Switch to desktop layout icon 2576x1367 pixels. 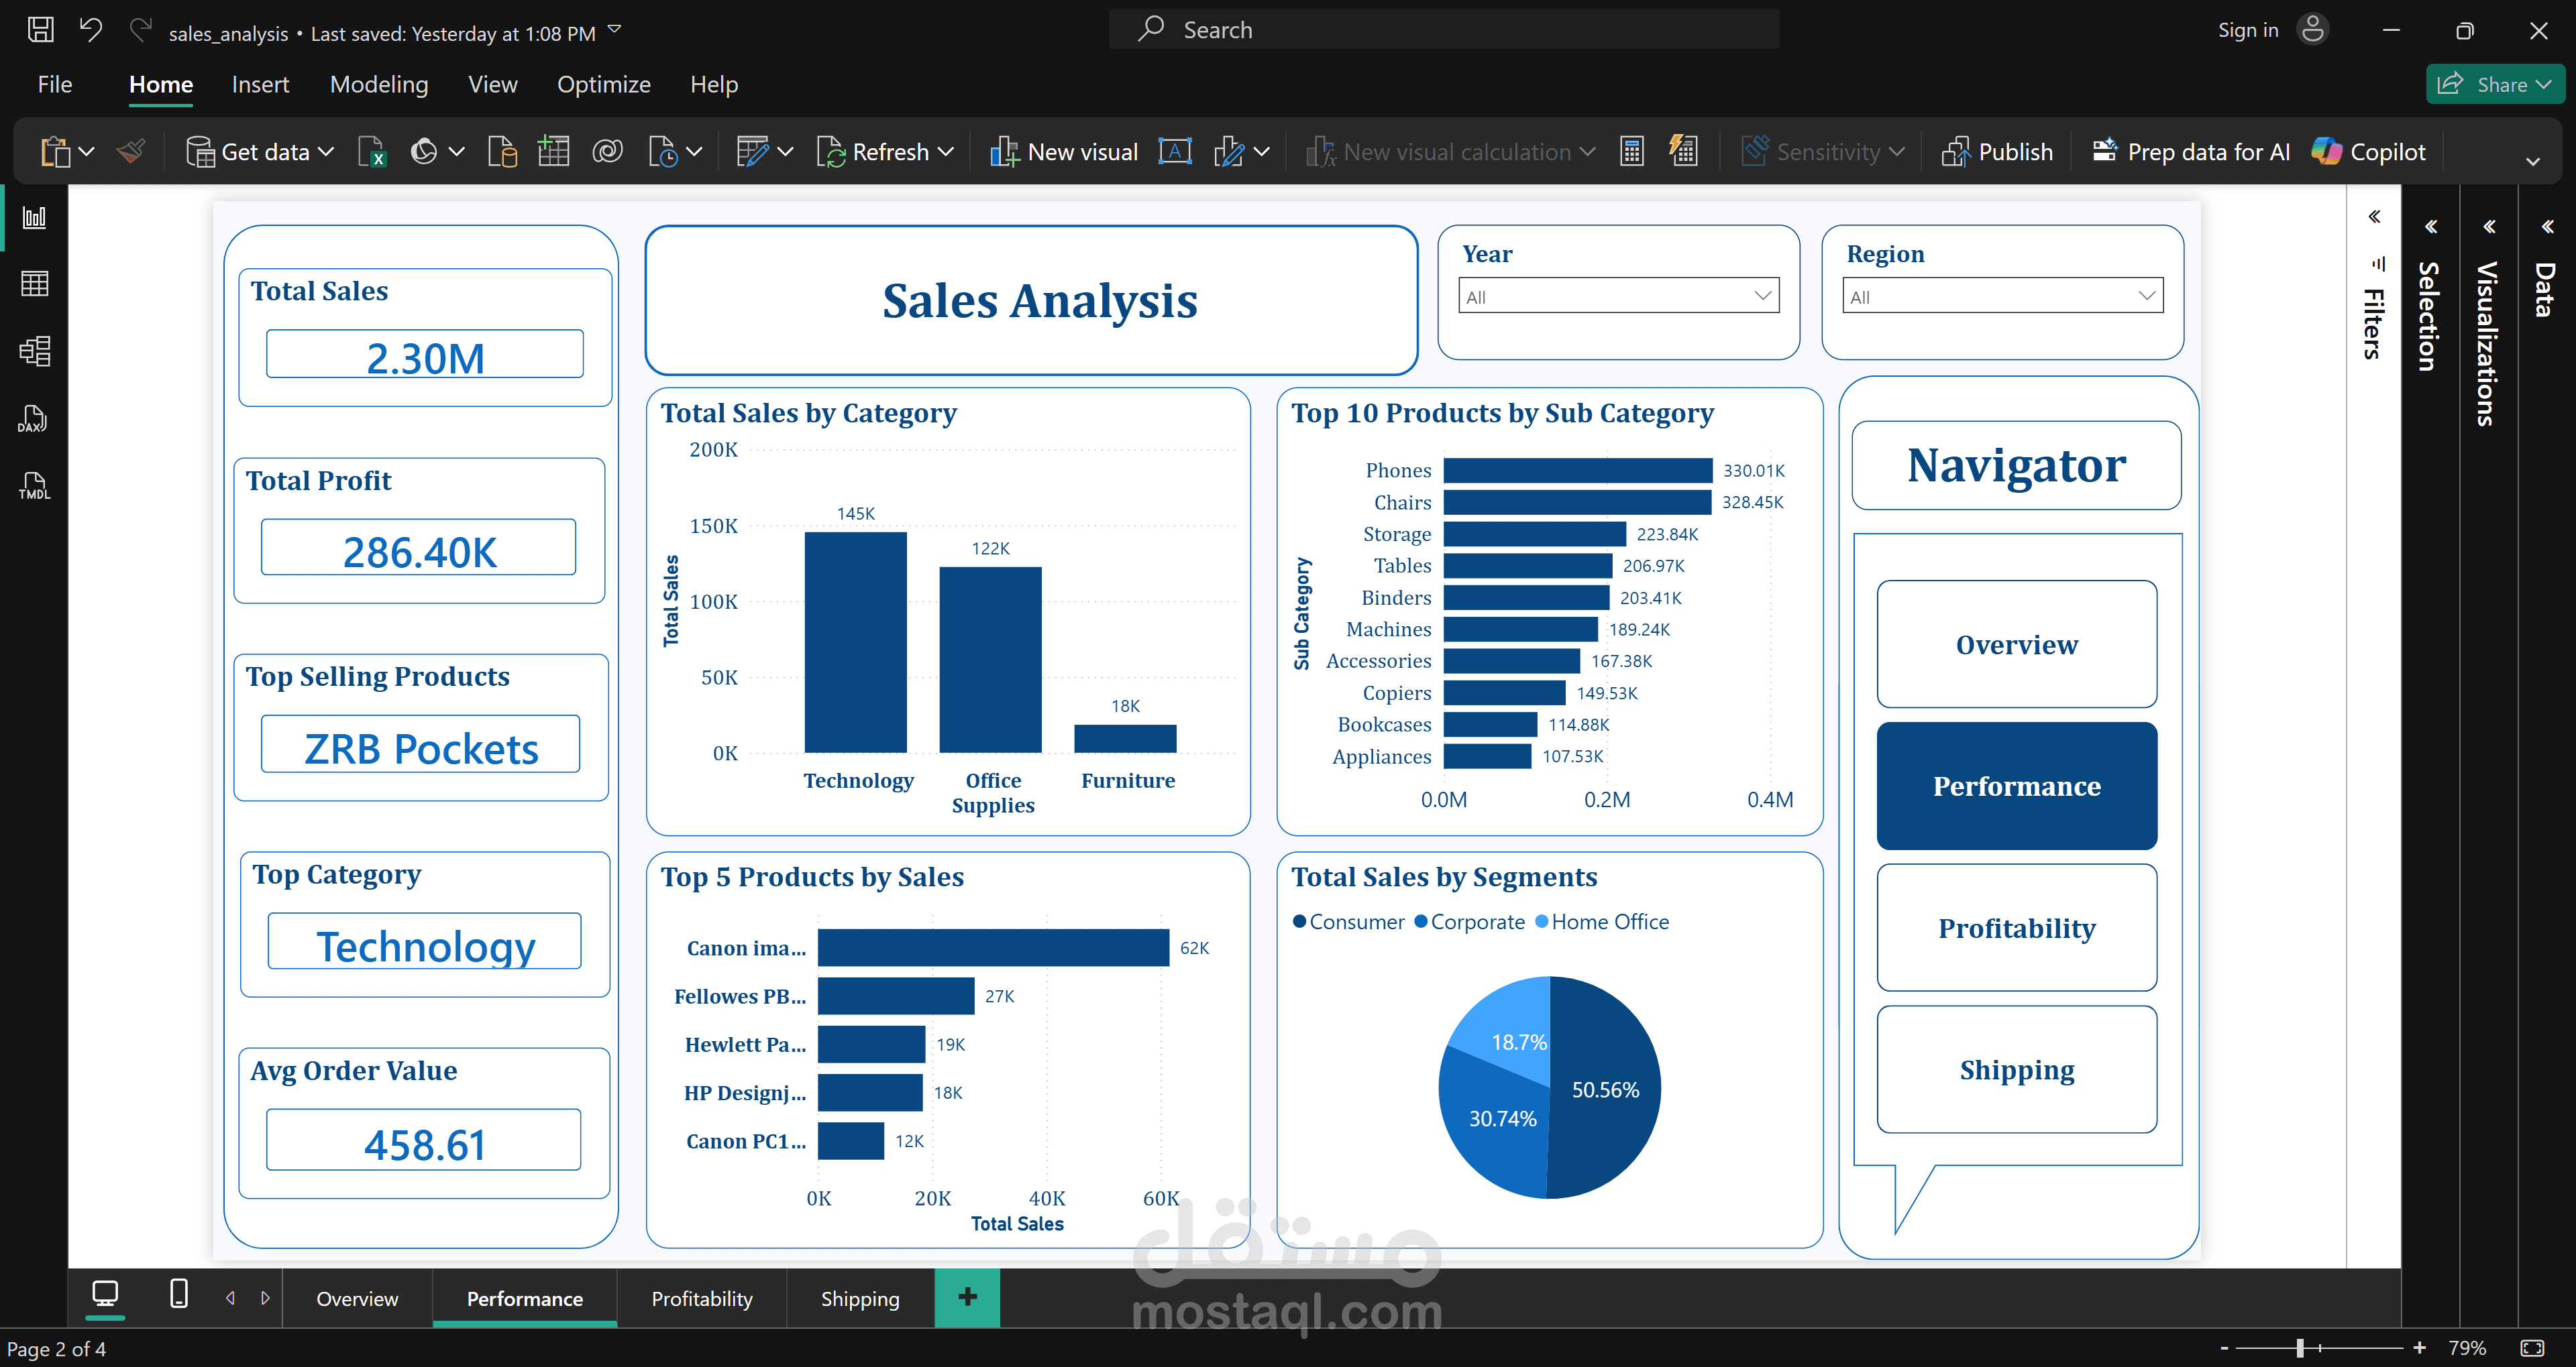(105, 1295)
